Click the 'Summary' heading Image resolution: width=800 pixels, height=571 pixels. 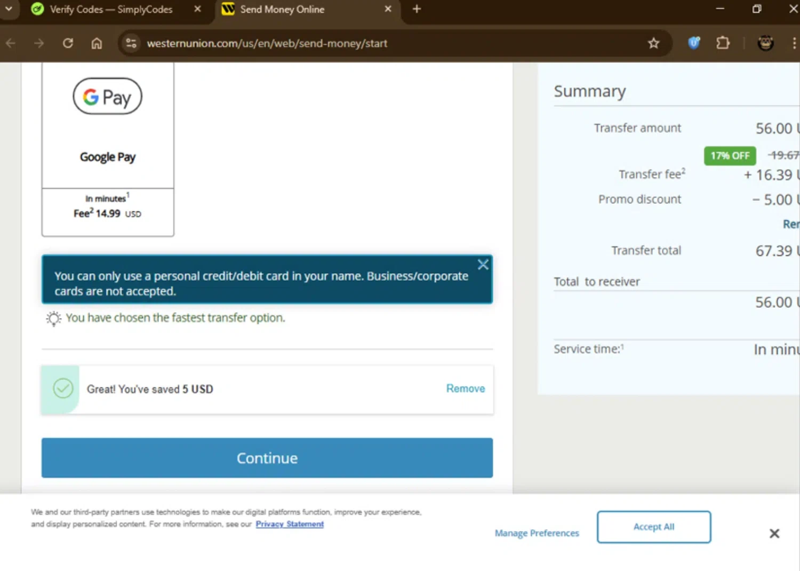coord(589,91)
